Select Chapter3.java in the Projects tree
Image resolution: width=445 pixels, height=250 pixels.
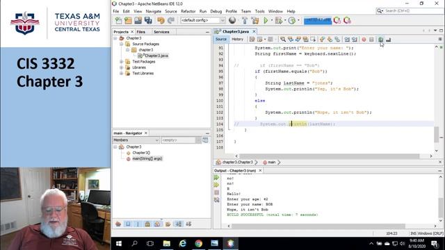(156, 56)
